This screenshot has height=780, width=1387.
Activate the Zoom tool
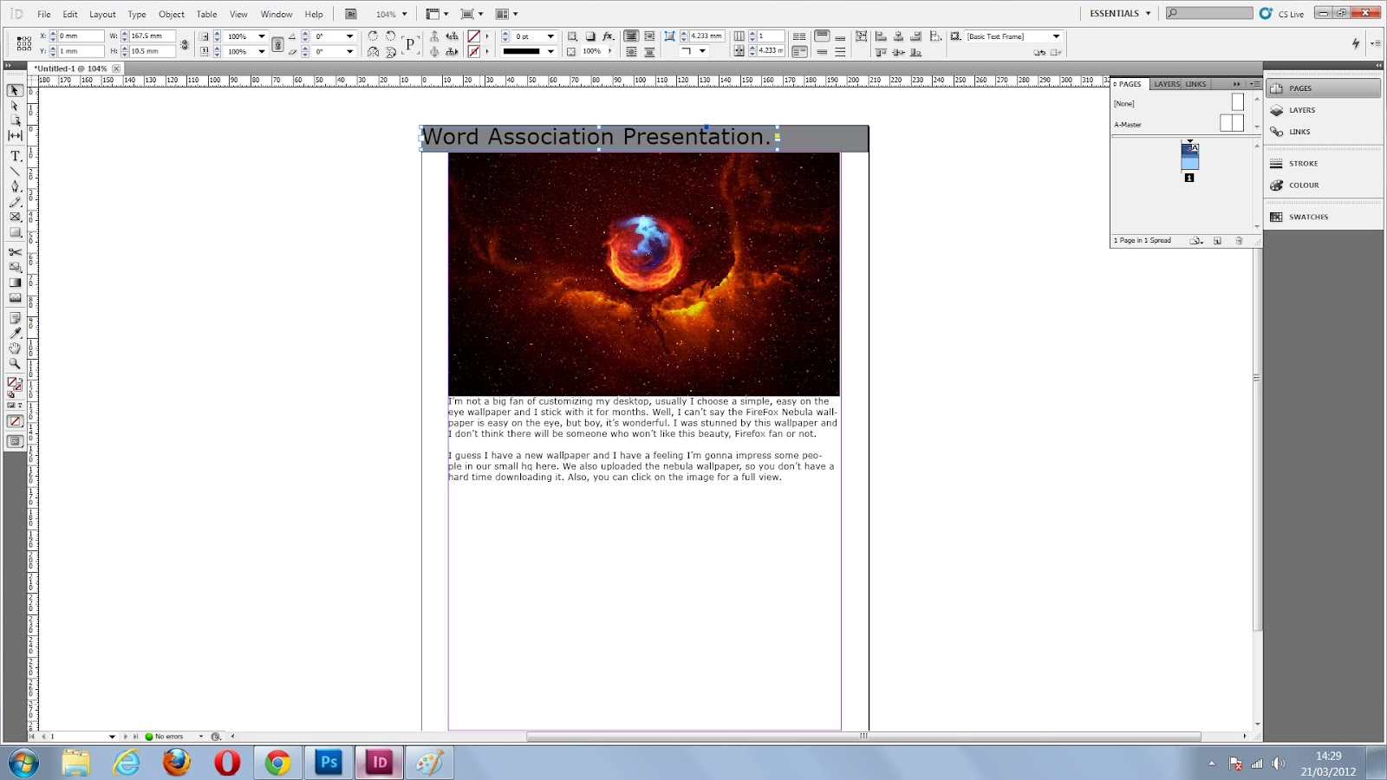coord(16,364)
